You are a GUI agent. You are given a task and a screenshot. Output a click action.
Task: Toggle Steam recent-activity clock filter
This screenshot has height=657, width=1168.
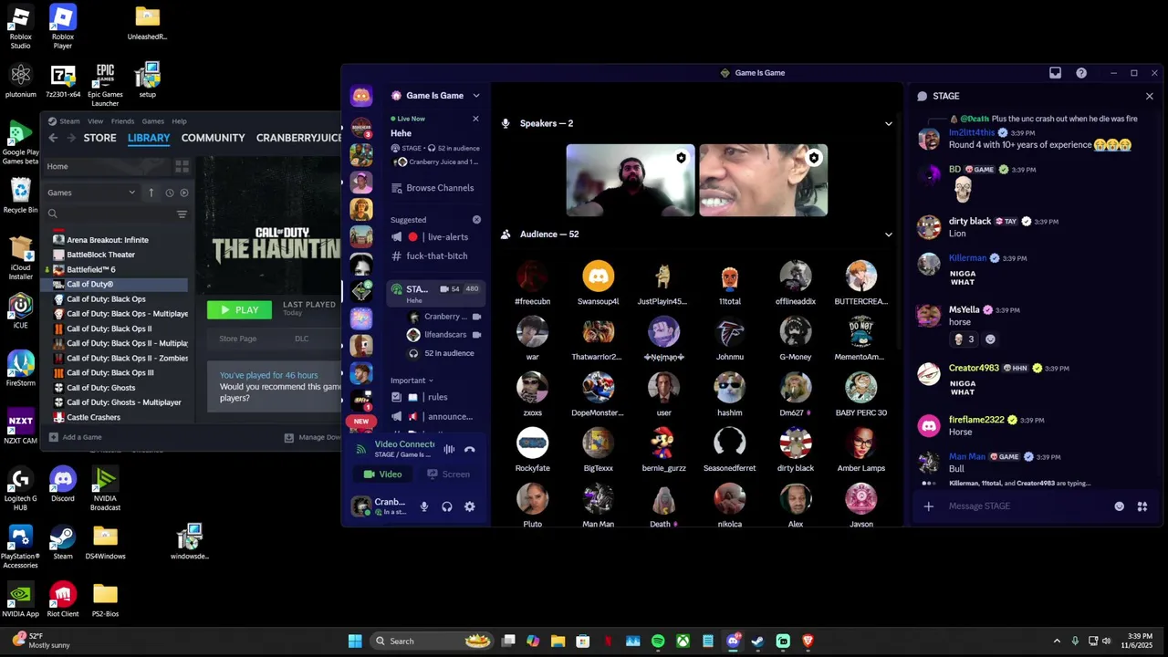(x=170, y=193)
